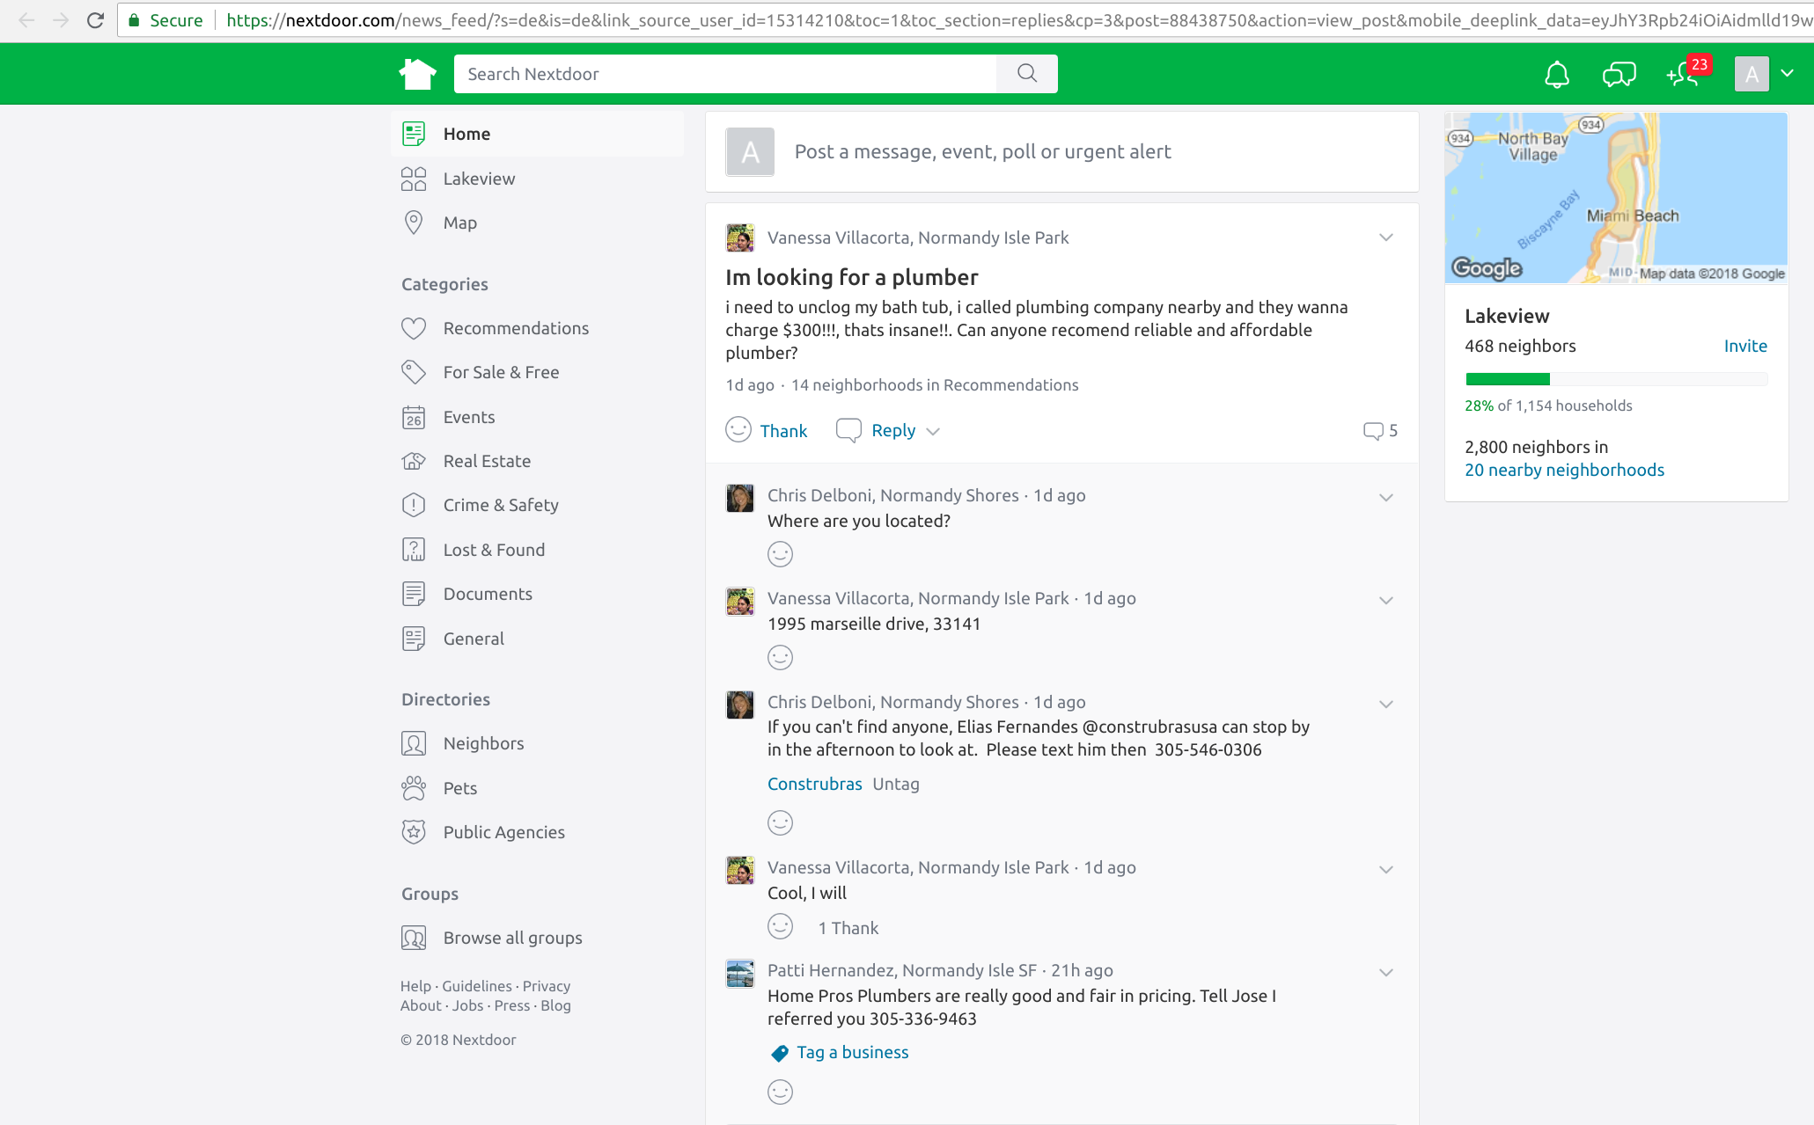Click the 20 nearby neighborhoods link
Viewport: 1814px width, 1125px height.
[x=1563, y=470]
